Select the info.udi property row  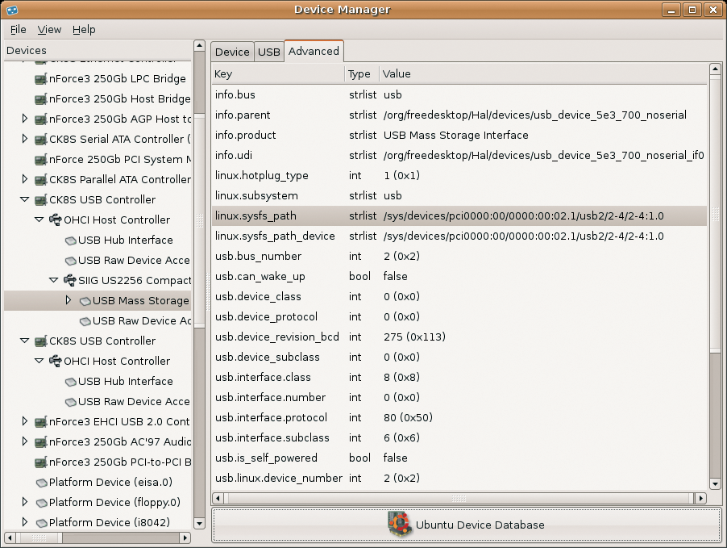tap(459, 156)
